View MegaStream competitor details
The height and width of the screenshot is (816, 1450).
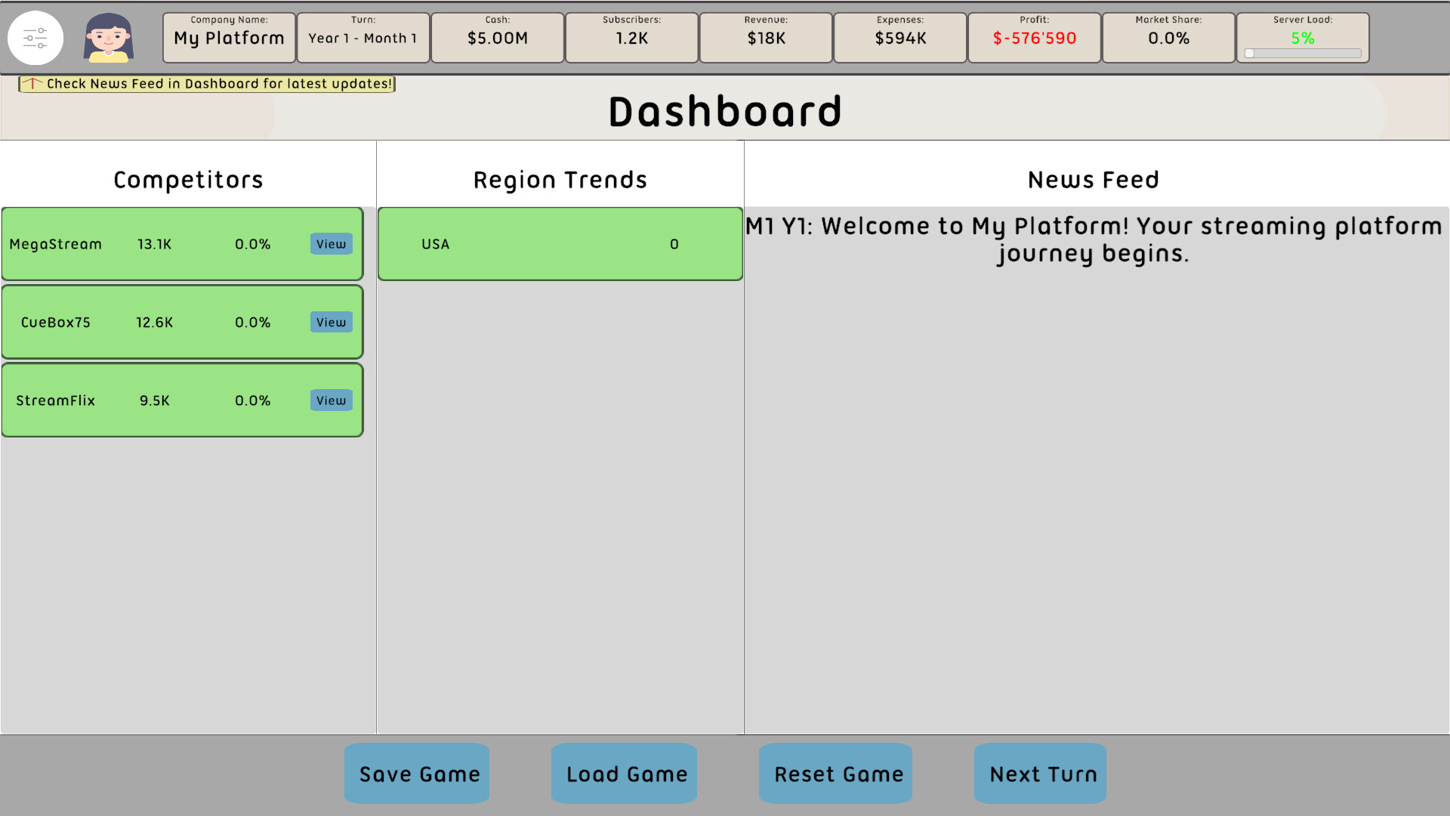pos(331,243)
